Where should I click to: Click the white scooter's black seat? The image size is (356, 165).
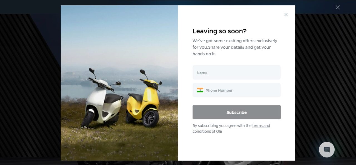pos(113,98)
